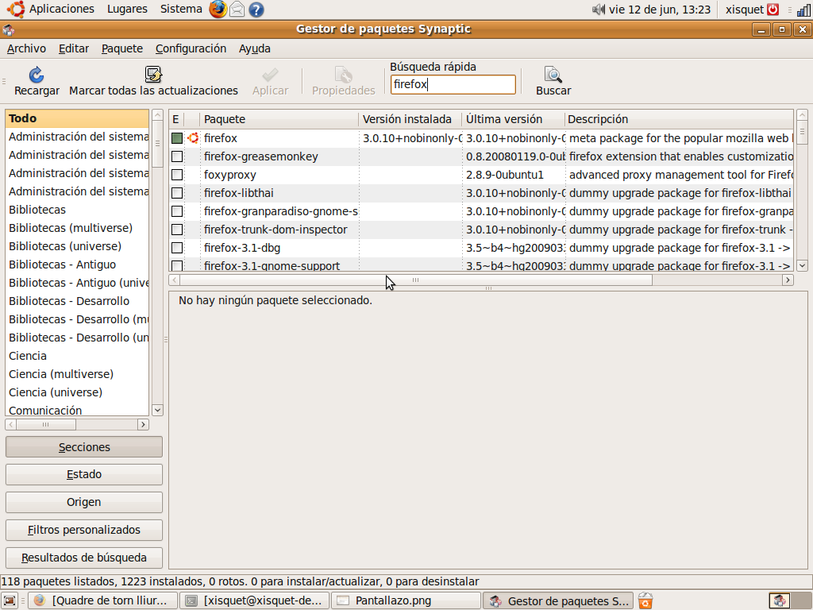Image resolution: width=813 pixels, height=610 pixels.
Task: Click the Synaptic window title icon
Action: 8,29
